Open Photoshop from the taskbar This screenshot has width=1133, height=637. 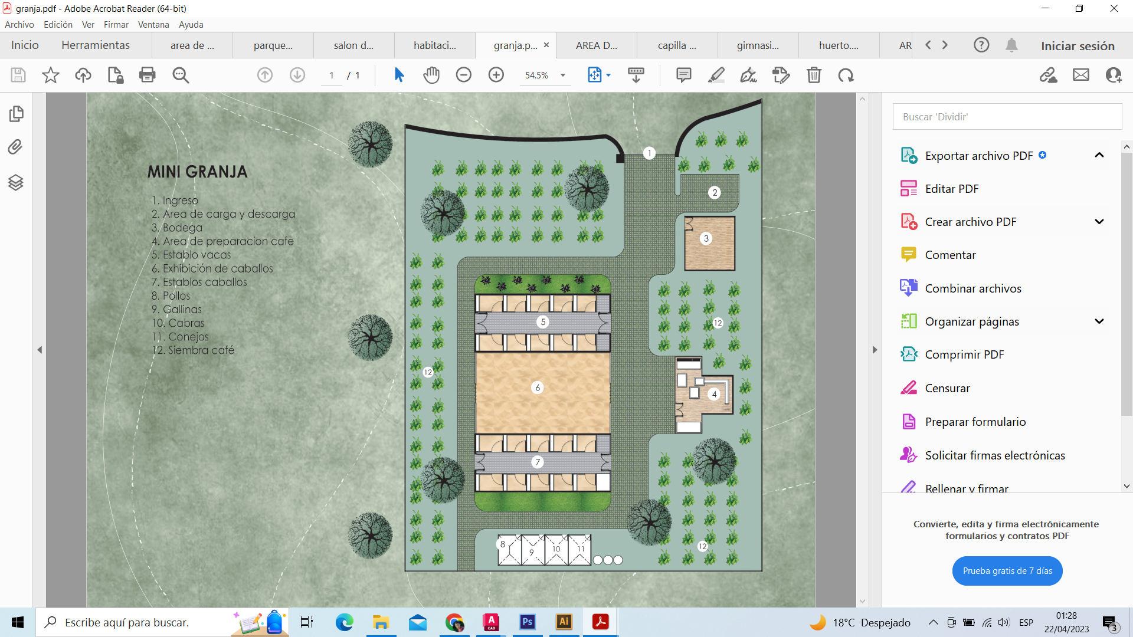[x=527, y=622]
